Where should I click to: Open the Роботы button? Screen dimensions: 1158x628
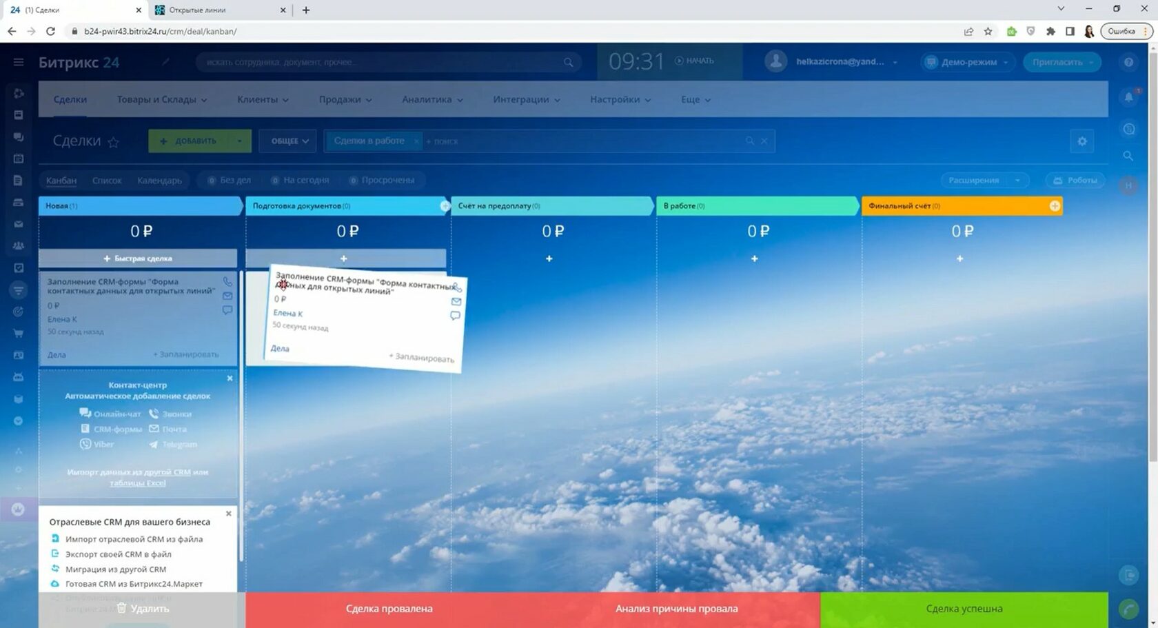1075,181
